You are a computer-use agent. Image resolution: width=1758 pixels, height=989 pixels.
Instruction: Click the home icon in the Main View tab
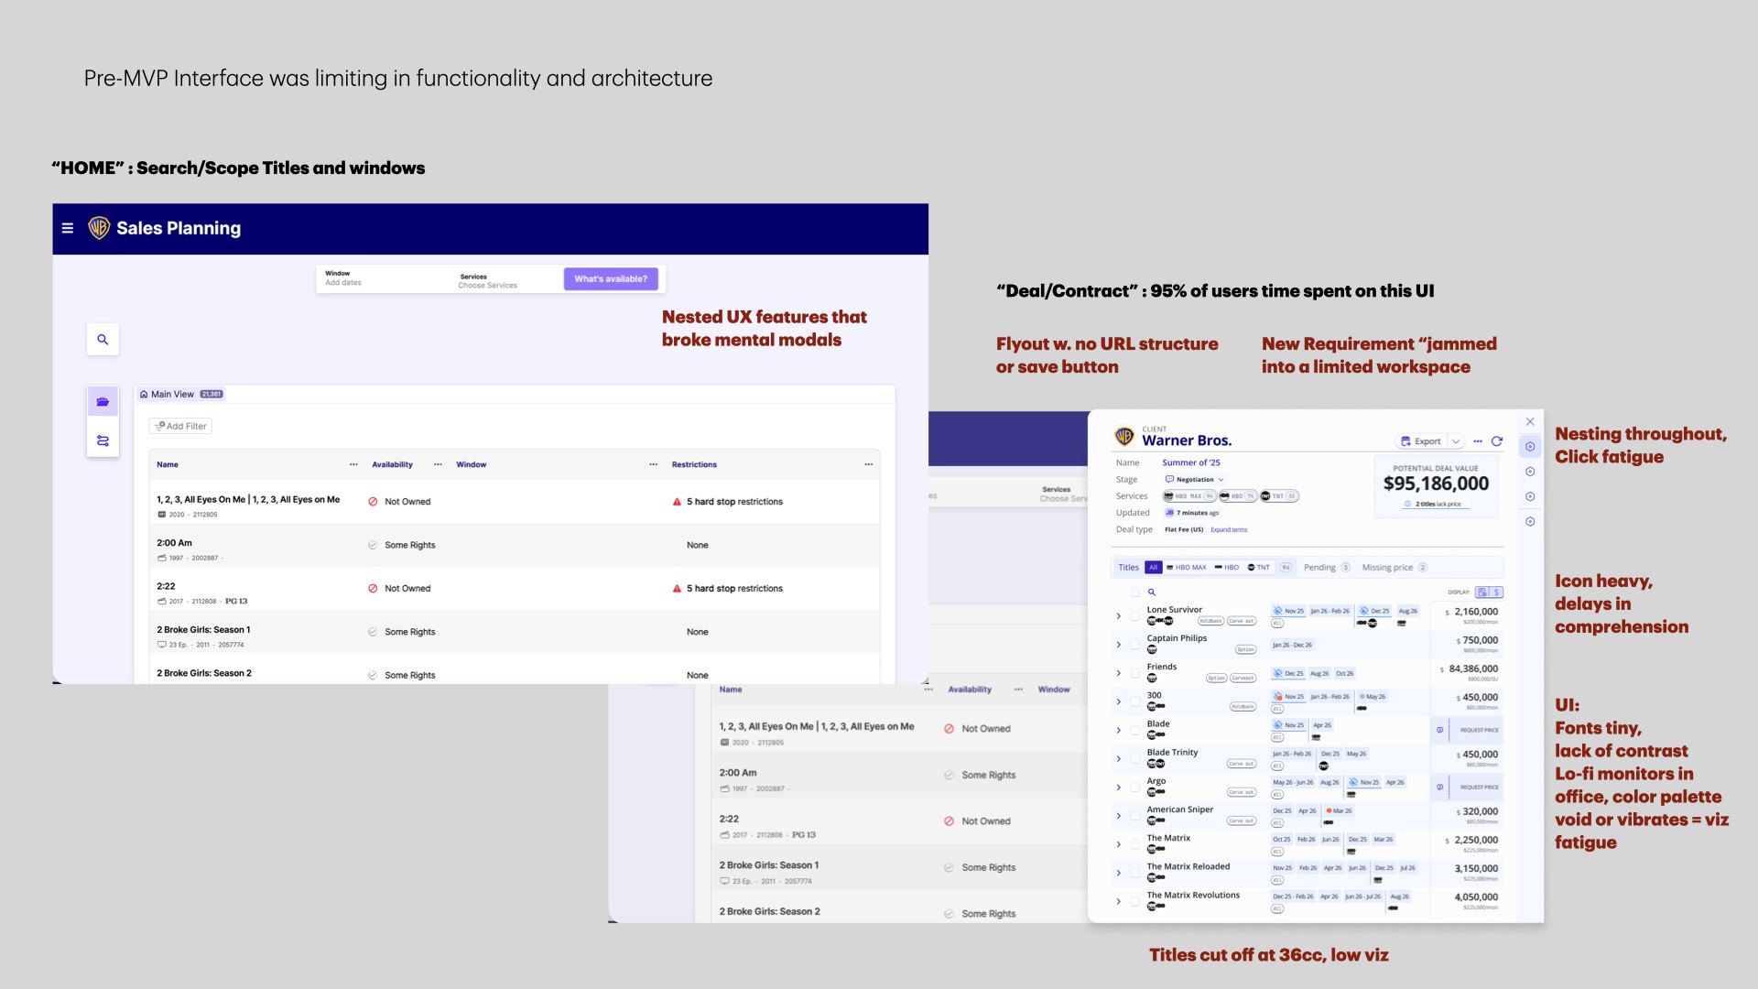click(x=144, y=395)
